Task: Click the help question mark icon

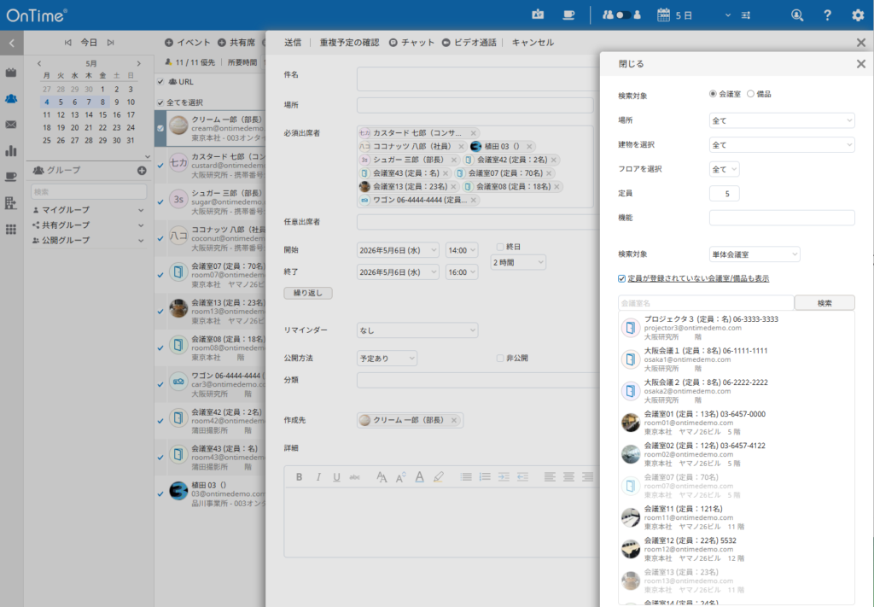Action: tap(827, 15)
